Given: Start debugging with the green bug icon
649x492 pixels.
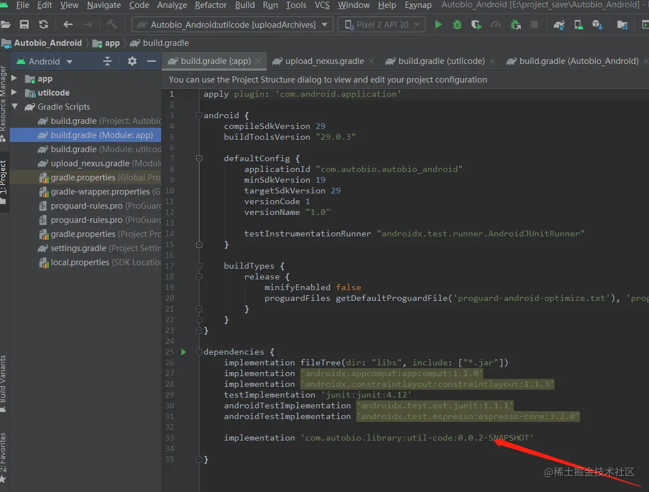Looking at the screenshot, I should [x=457, y=25].
